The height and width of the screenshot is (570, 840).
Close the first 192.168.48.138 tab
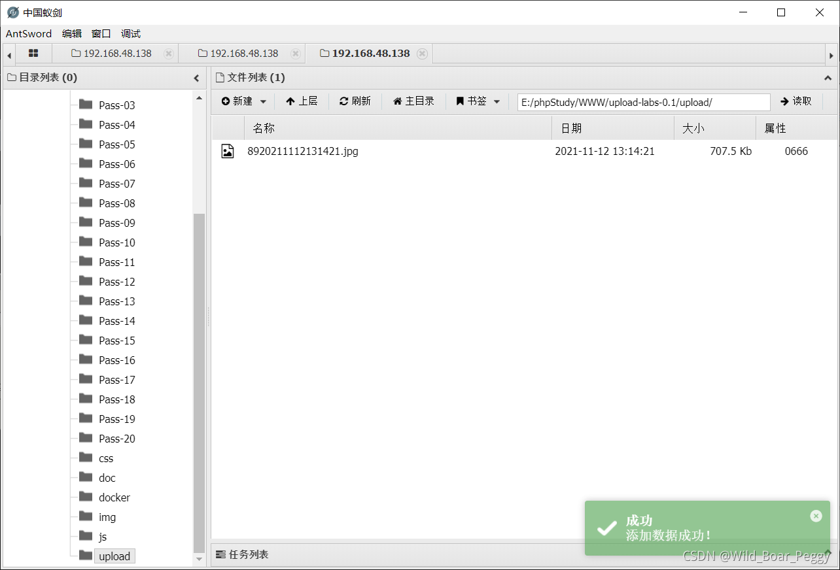[x=169, y=54]
